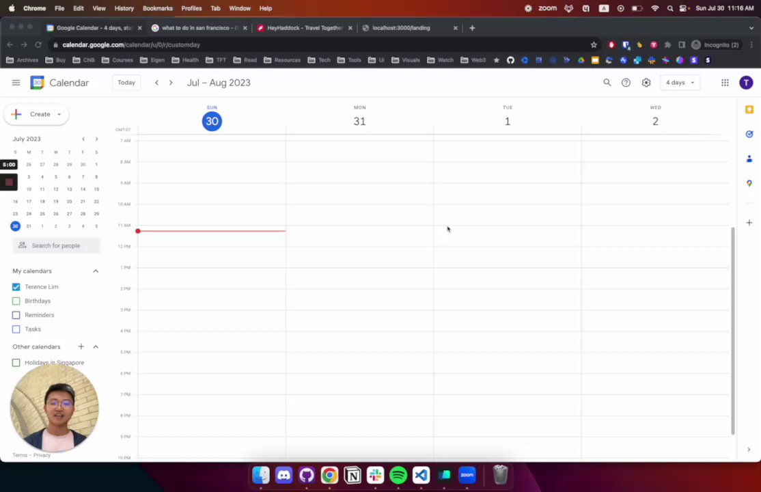Click the Search for people field
The height and width of the screenshot is (492, 761).
[56, 245]
